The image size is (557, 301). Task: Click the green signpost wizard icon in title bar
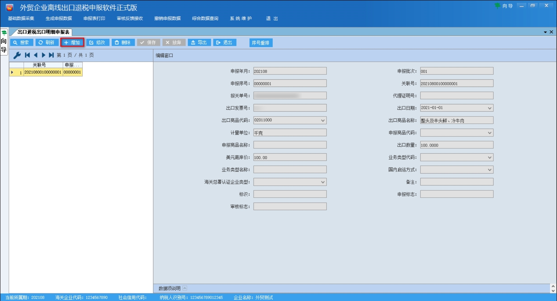(498, 6)
